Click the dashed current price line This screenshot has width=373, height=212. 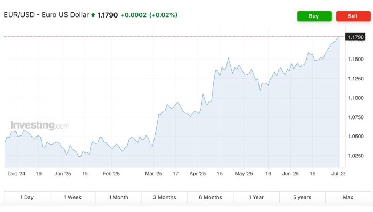click(174, 37)
